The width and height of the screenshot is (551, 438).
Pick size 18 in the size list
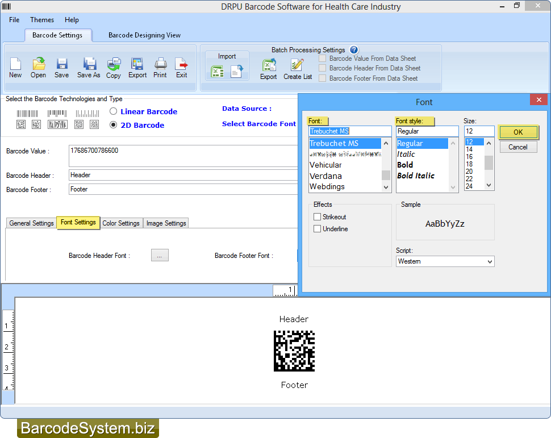pos(469,164)
